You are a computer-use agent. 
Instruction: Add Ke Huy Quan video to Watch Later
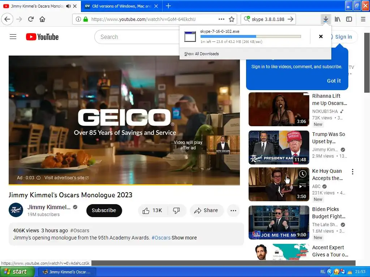click(x=303, y=174)
